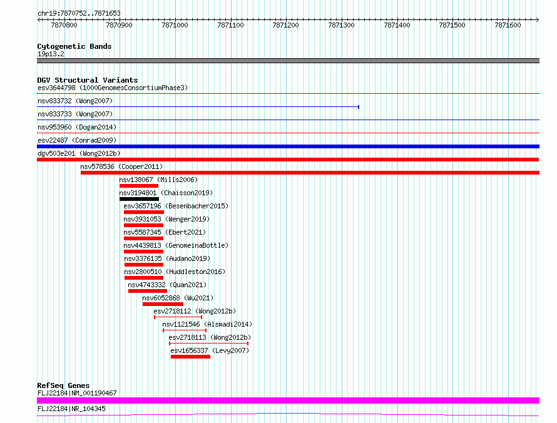Screen dimensions: 557x423
Task: Select nsv833733 (Wong2007) variant label
Action: tap(75, 114)
